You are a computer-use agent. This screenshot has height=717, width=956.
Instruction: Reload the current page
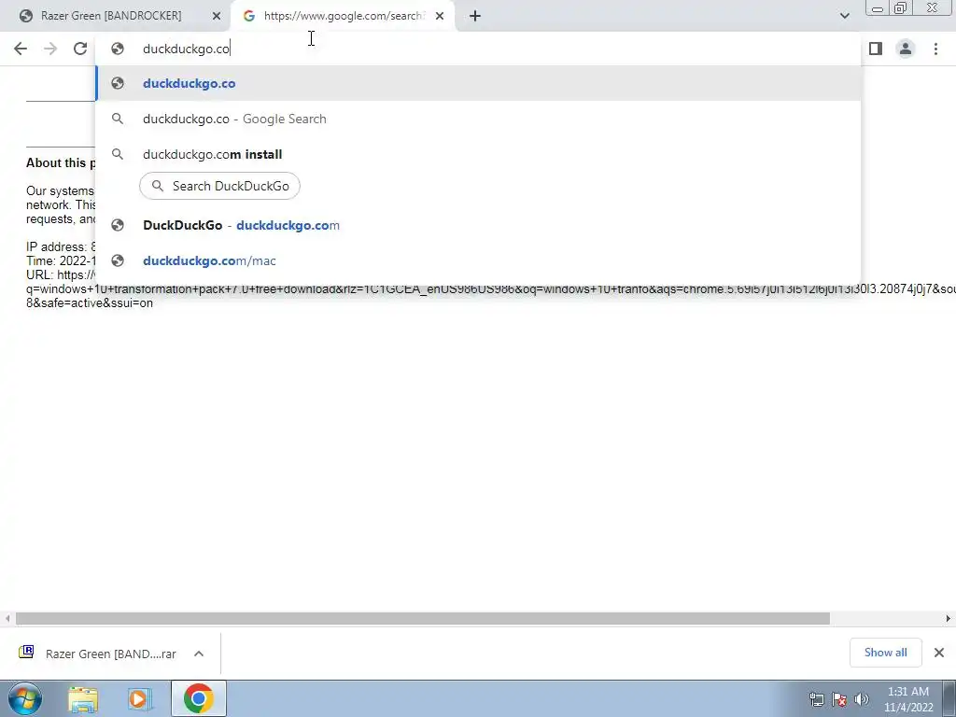80,49
